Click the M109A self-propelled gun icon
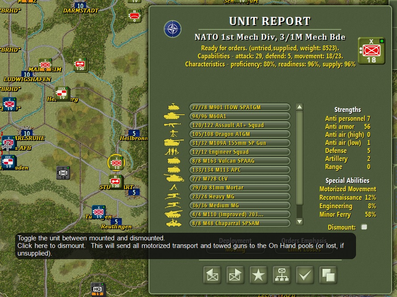Viewport: 397px width, 297px height. click(x=174, y=143)
